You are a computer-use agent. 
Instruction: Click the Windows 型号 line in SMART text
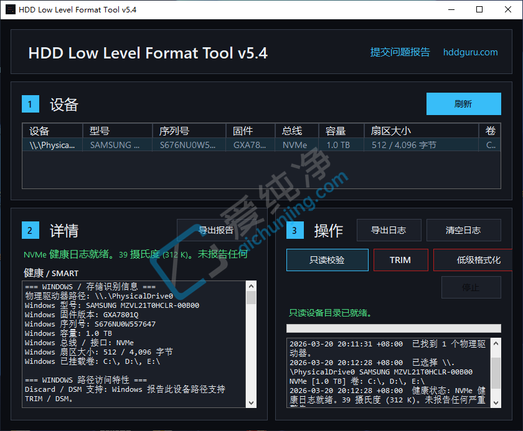111,305
